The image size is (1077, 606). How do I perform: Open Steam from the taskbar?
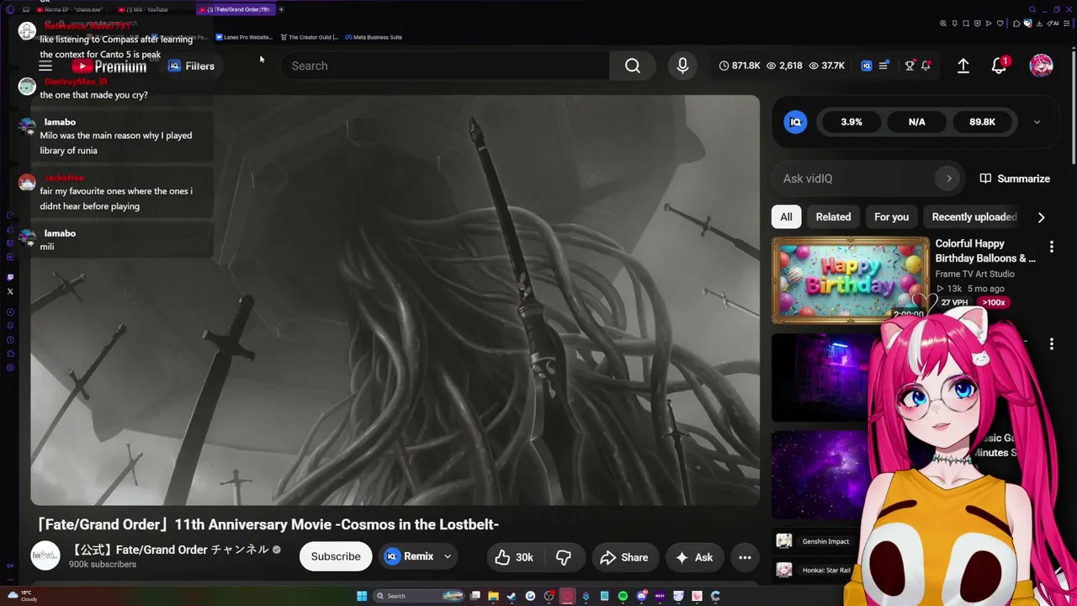(x=512, y=596)
